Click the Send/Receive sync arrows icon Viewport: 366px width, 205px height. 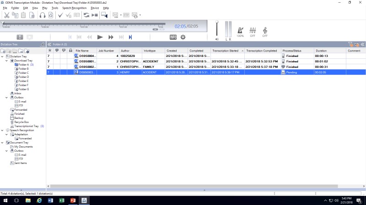coord(86,15)
